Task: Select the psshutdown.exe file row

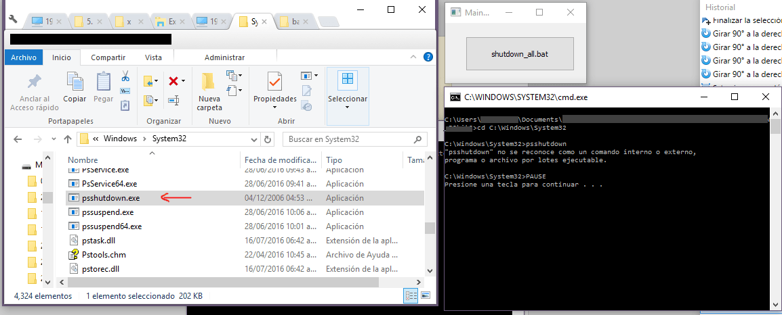Action: (245, 197)
